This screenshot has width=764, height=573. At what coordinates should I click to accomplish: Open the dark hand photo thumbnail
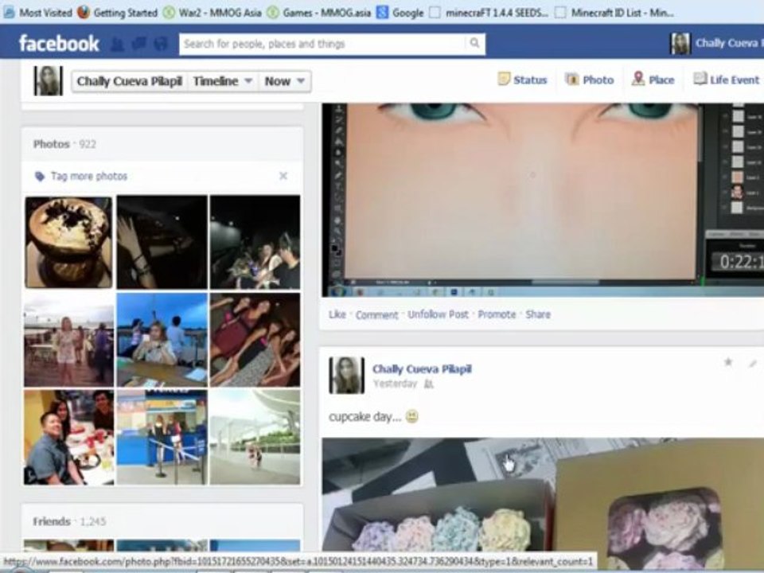pos(162,242)
